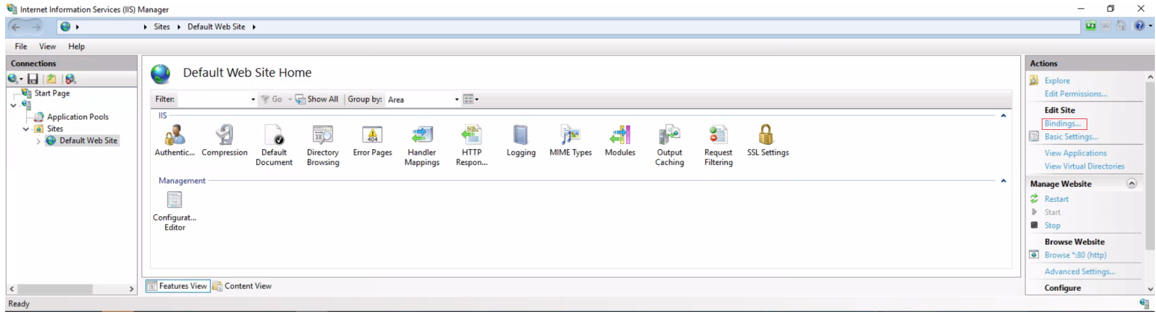Collapse the IIS section group

click(1003, 116)
